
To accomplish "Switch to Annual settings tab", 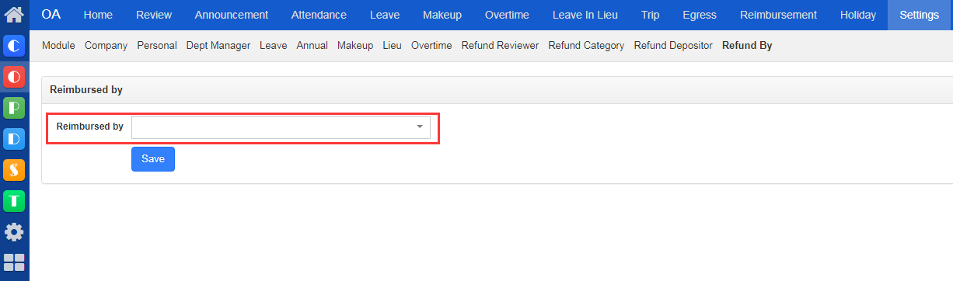I will coord(312,46).
